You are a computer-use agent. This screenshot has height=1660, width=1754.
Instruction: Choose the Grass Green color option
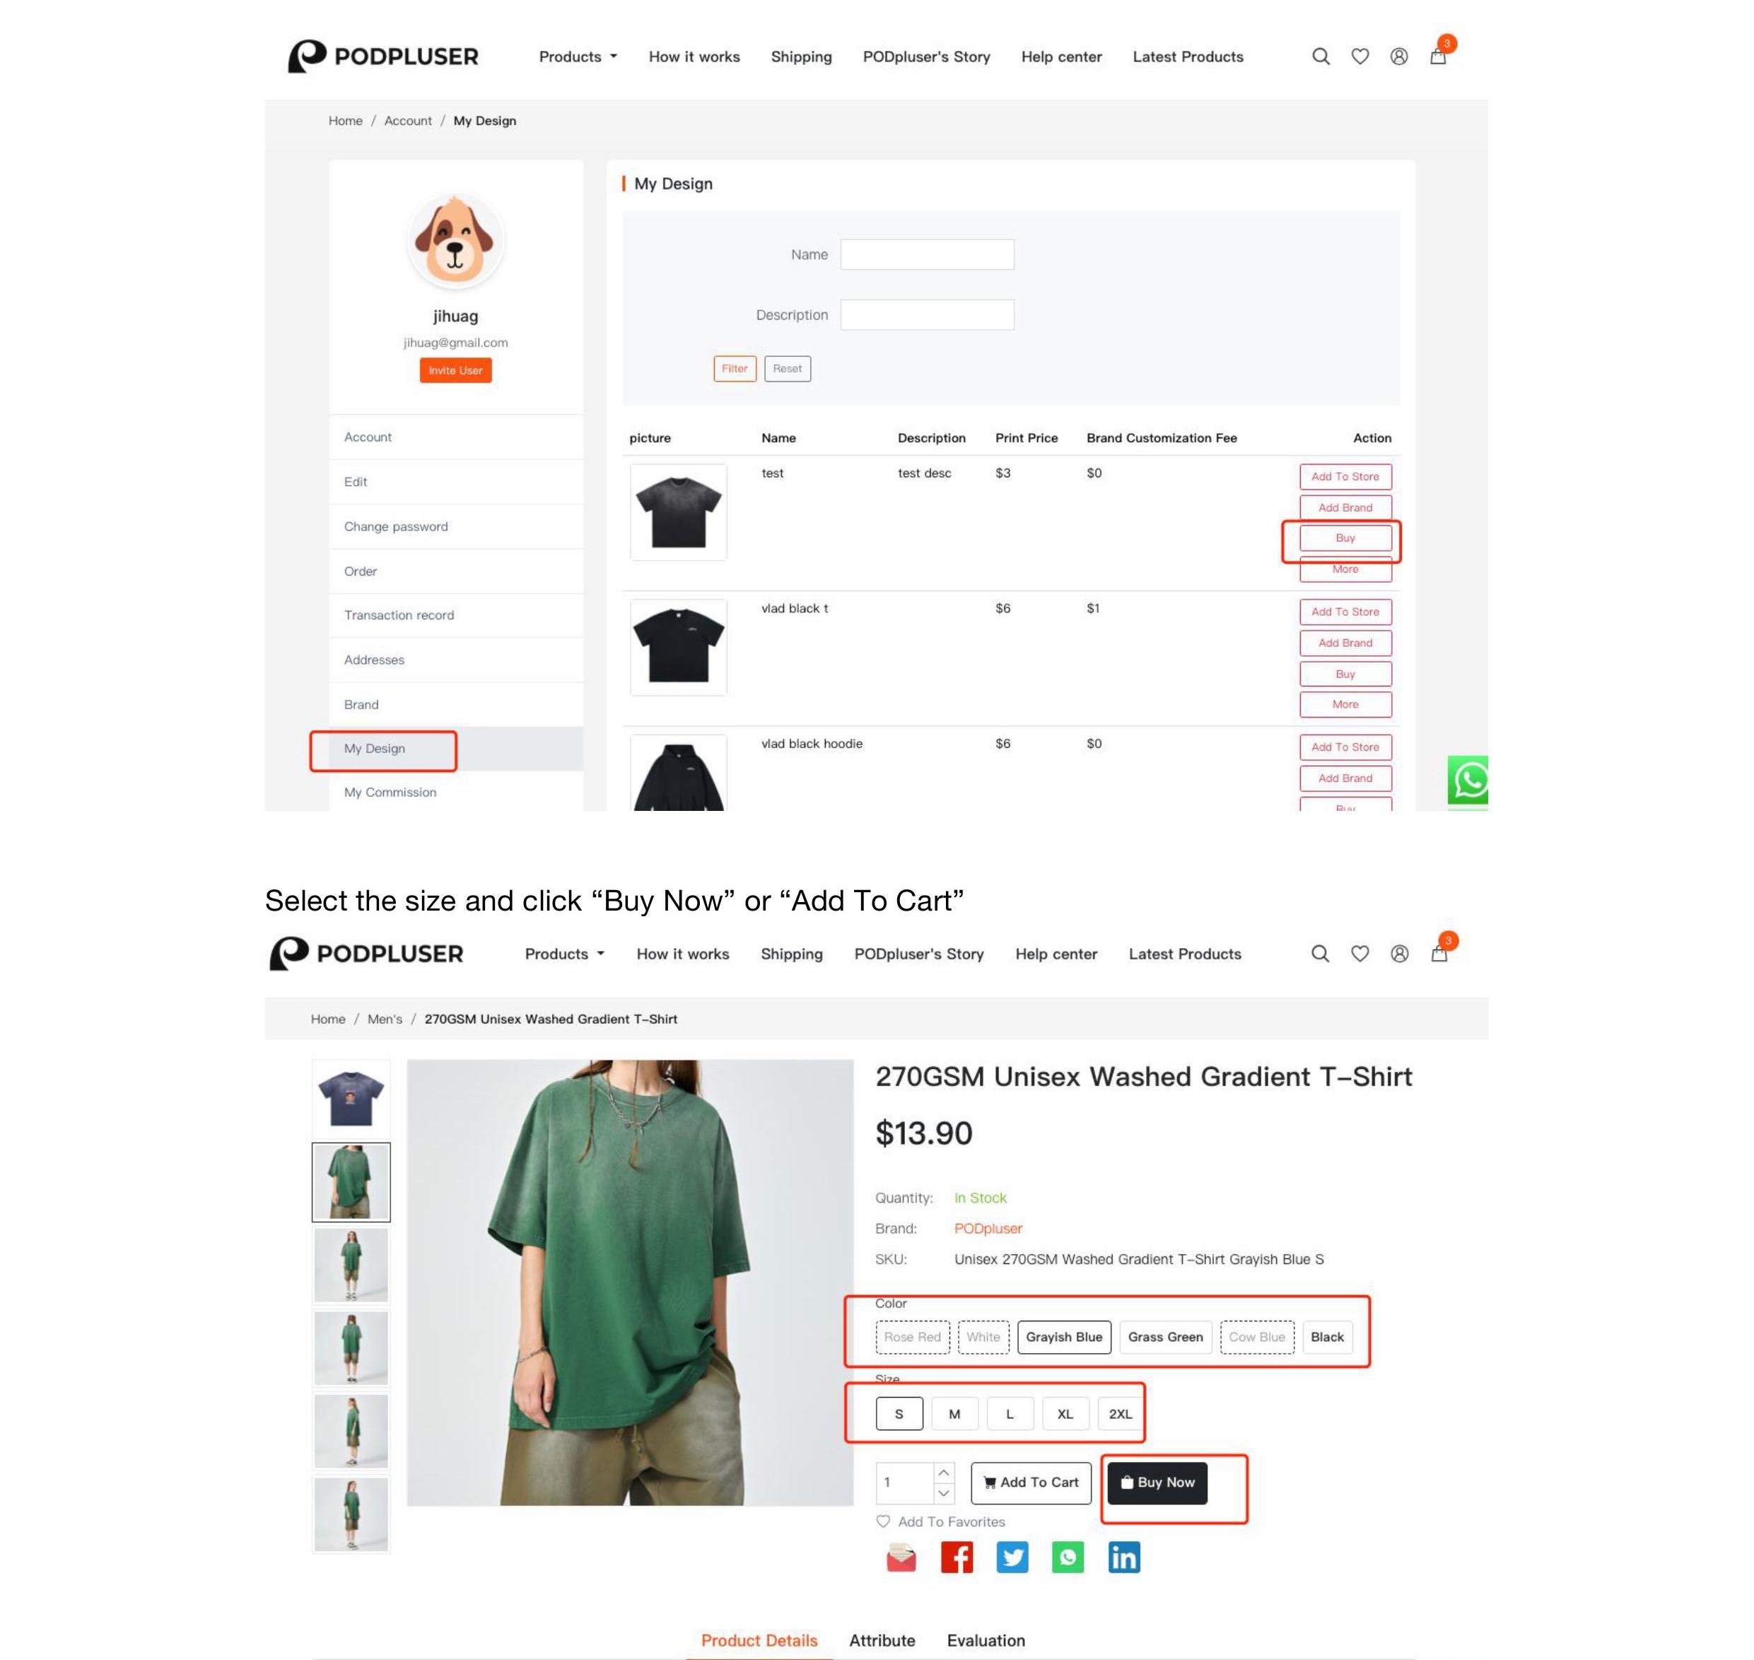1164,1337
